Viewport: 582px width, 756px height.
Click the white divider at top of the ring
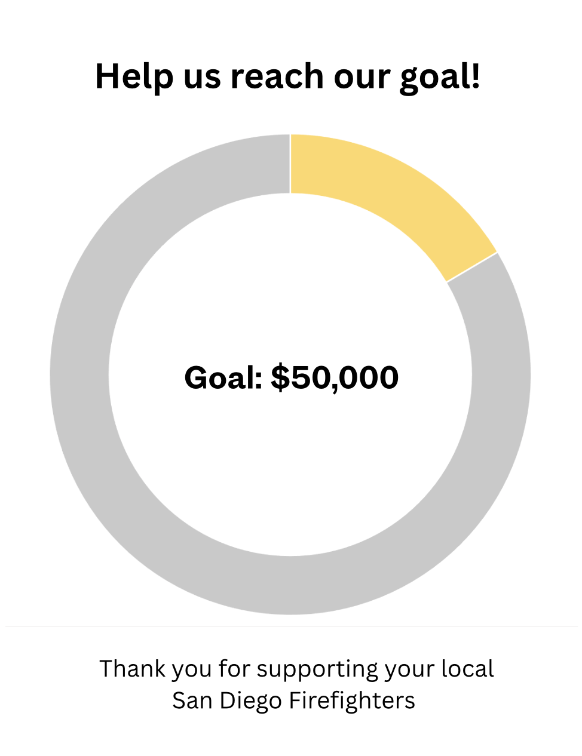point(290,164)
